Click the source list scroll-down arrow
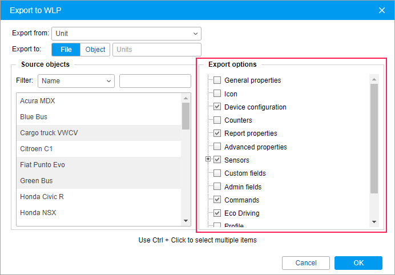 [186, 221]
